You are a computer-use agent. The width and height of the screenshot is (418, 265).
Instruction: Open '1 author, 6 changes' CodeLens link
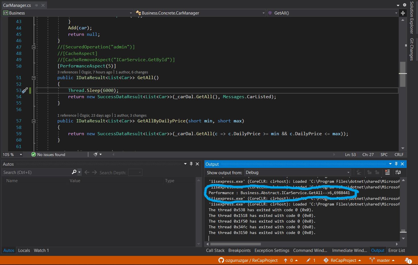pyautogui.click(x=132, y=72)
